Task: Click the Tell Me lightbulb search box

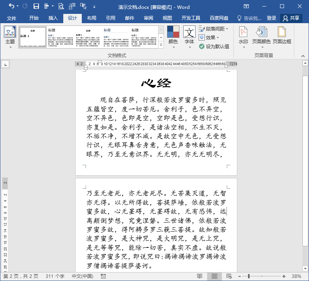Action: tap(249, 19)
